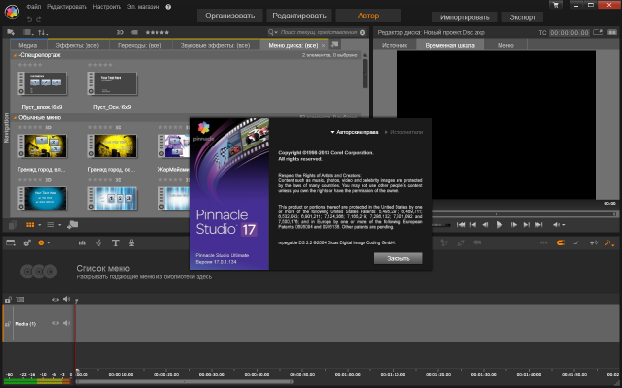Select the text T tool in timeline toolbar
The height and width of the screenshot is (388, 622).
point(116,242)
